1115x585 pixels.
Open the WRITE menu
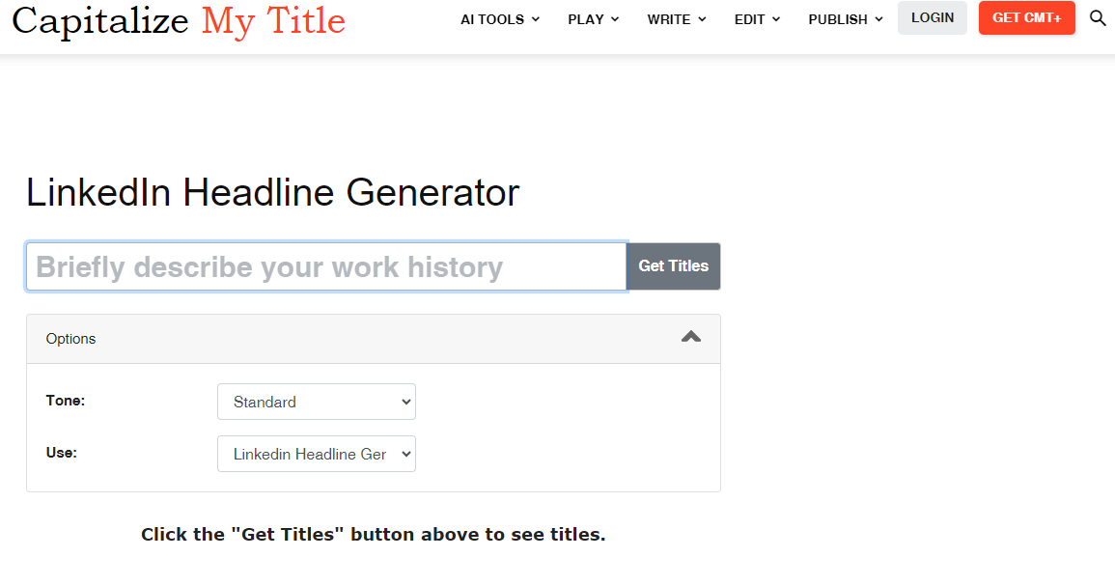677,19
